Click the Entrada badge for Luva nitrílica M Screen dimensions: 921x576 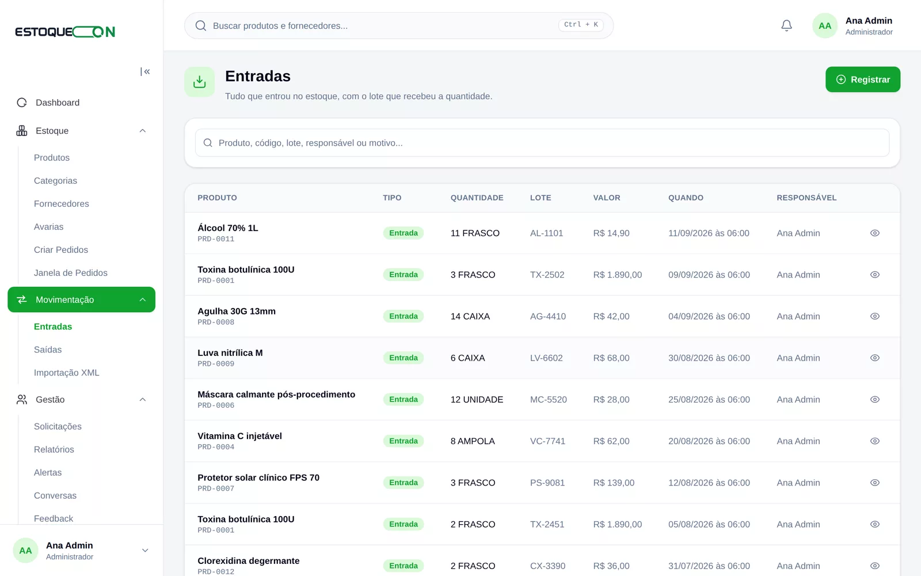[x=404, y=358]
